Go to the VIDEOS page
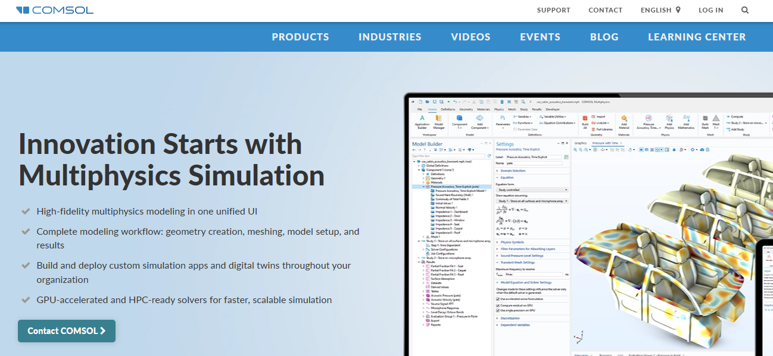 tap(470, 37)
